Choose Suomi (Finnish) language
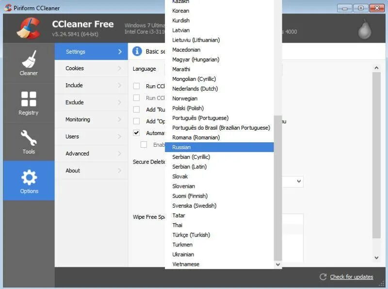 [219, 196]
